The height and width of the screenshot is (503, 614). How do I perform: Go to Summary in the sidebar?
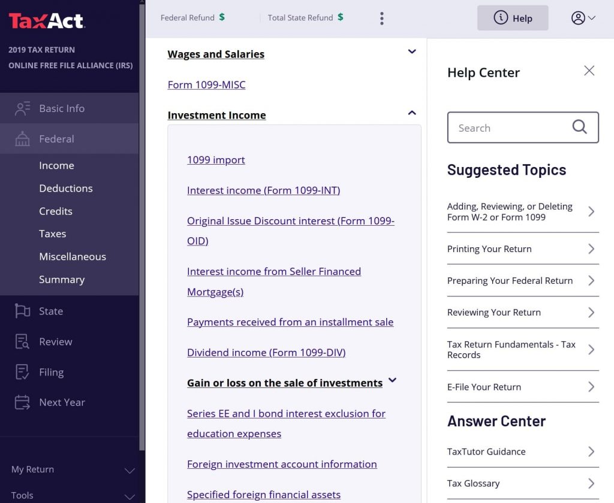[x=62, y=280]
